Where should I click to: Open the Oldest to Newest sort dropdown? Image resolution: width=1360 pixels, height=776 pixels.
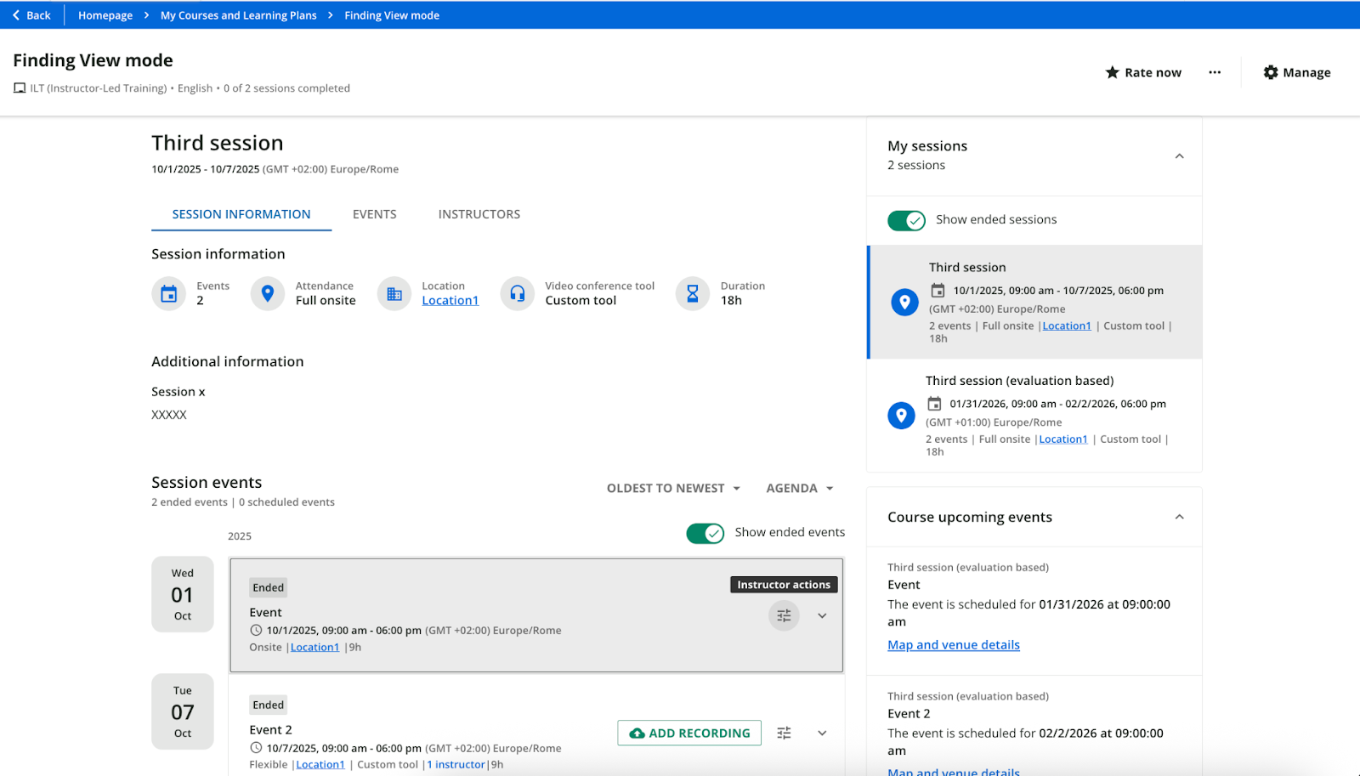tap(673, 489)
